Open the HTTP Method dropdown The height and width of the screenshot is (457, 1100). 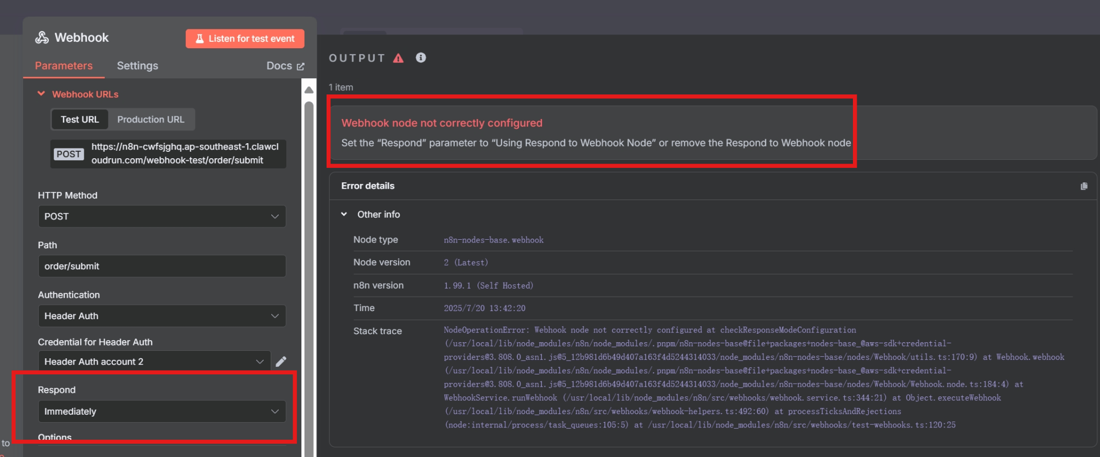pyautogui.click(x=162, y=217)
